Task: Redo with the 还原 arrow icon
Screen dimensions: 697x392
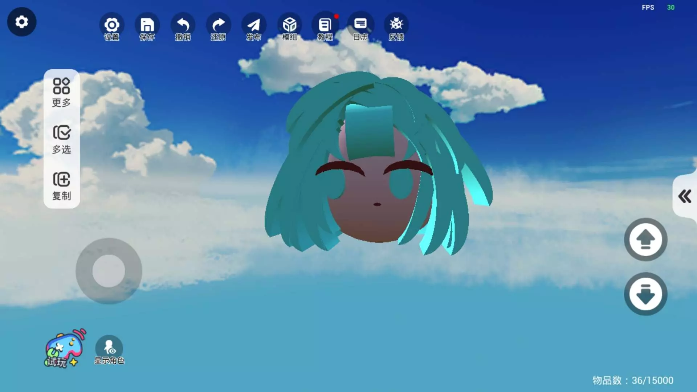Action: pos(218,25)
